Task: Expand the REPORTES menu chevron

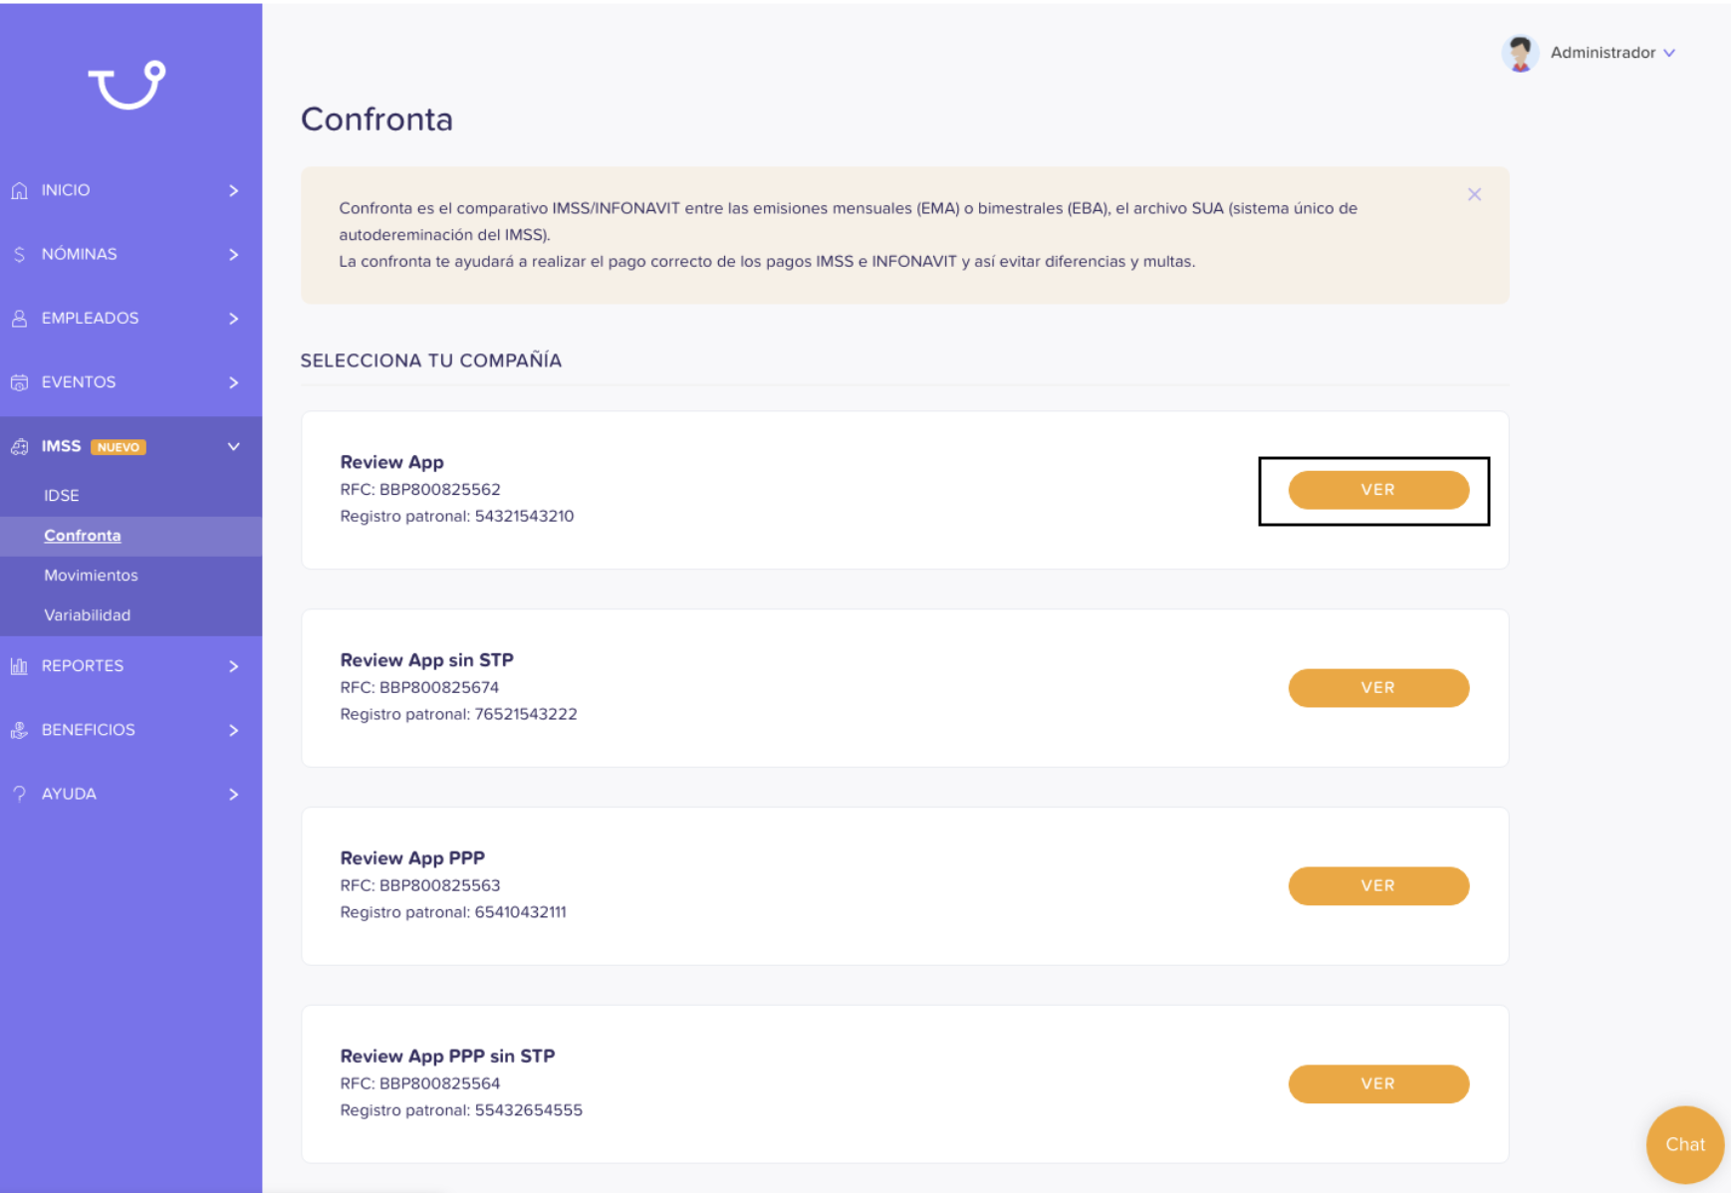Action: tap(234, 666)
